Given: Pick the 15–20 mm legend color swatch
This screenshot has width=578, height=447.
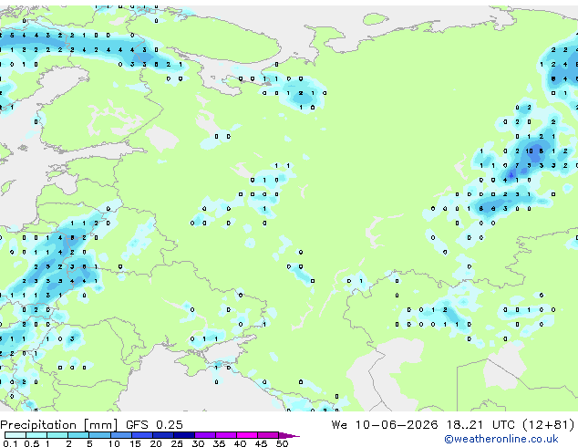Looking at the screenshot, I should [x=141, y=435].
